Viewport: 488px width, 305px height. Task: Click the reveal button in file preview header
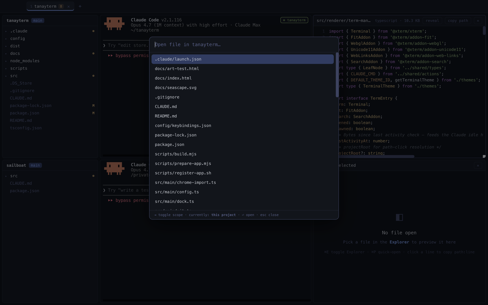tap(432, 21)
